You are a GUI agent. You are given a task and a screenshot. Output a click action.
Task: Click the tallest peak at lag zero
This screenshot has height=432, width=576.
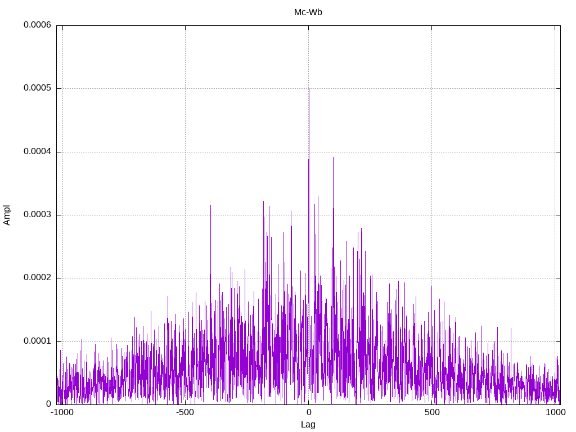(309, 89)
